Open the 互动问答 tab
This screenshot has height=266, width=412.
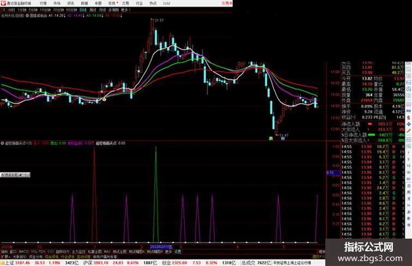84,256
